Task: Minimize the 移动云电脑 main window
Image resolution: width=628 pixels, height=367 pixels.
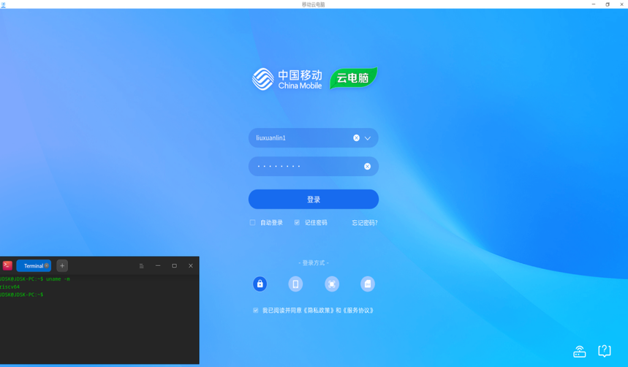Action: click(594, 4)
